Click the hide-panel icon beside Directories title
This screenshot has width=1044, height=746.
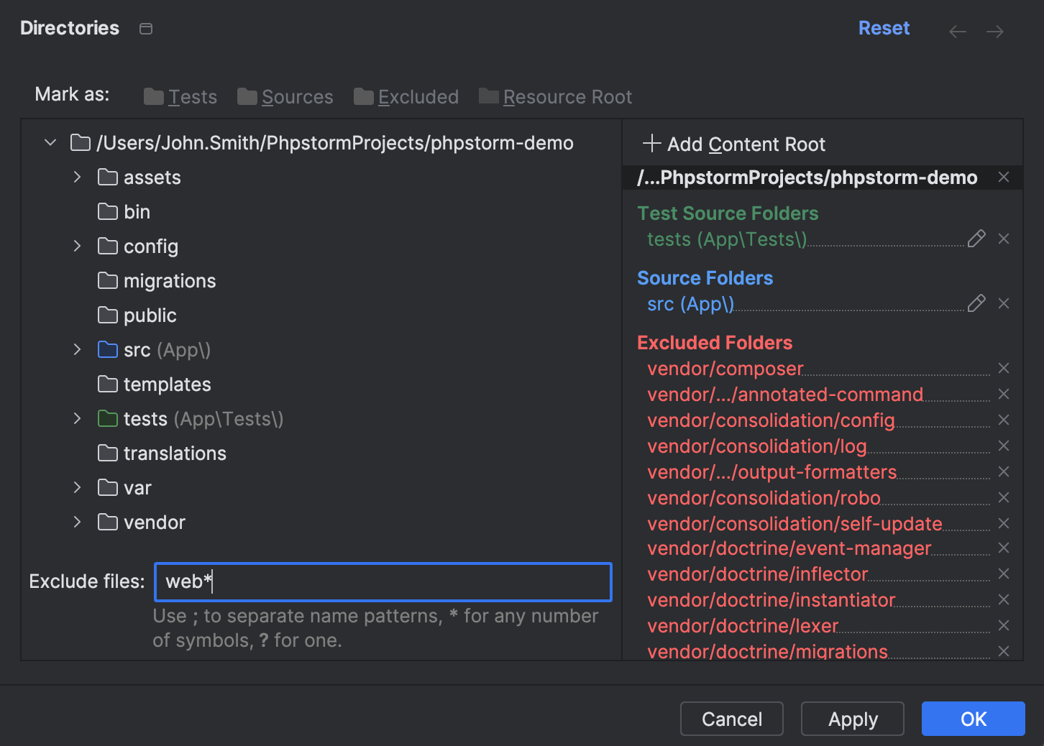145,28
